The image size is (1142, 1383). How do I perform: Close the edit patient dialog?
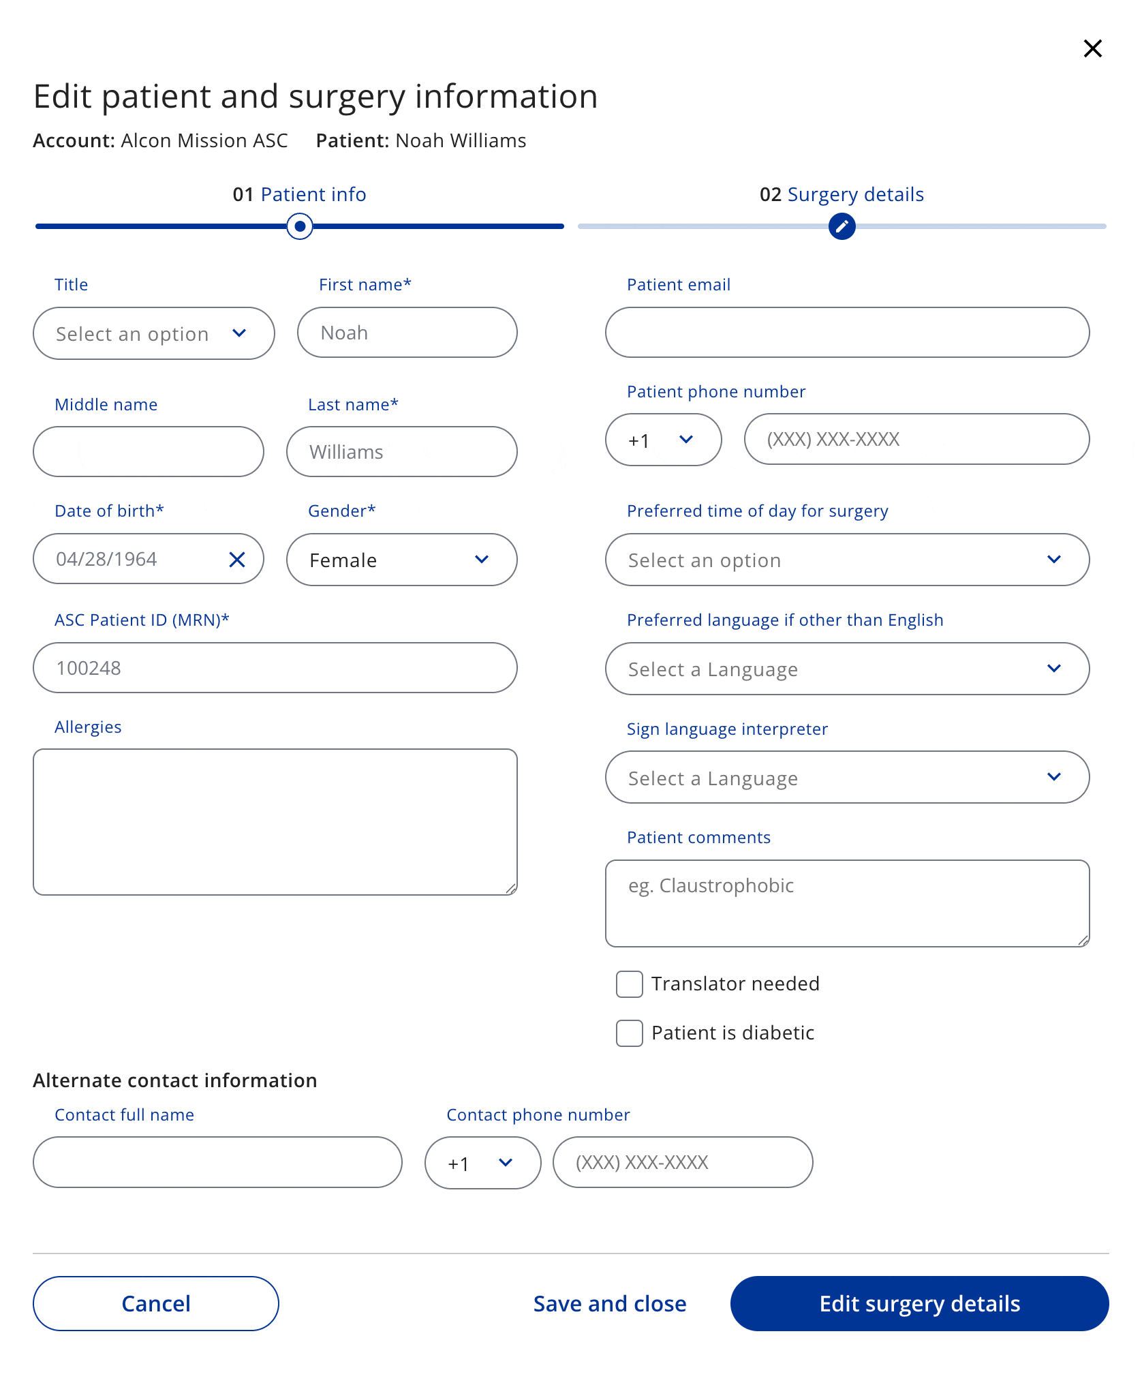pyautogui.click(x=1092, y=48)
